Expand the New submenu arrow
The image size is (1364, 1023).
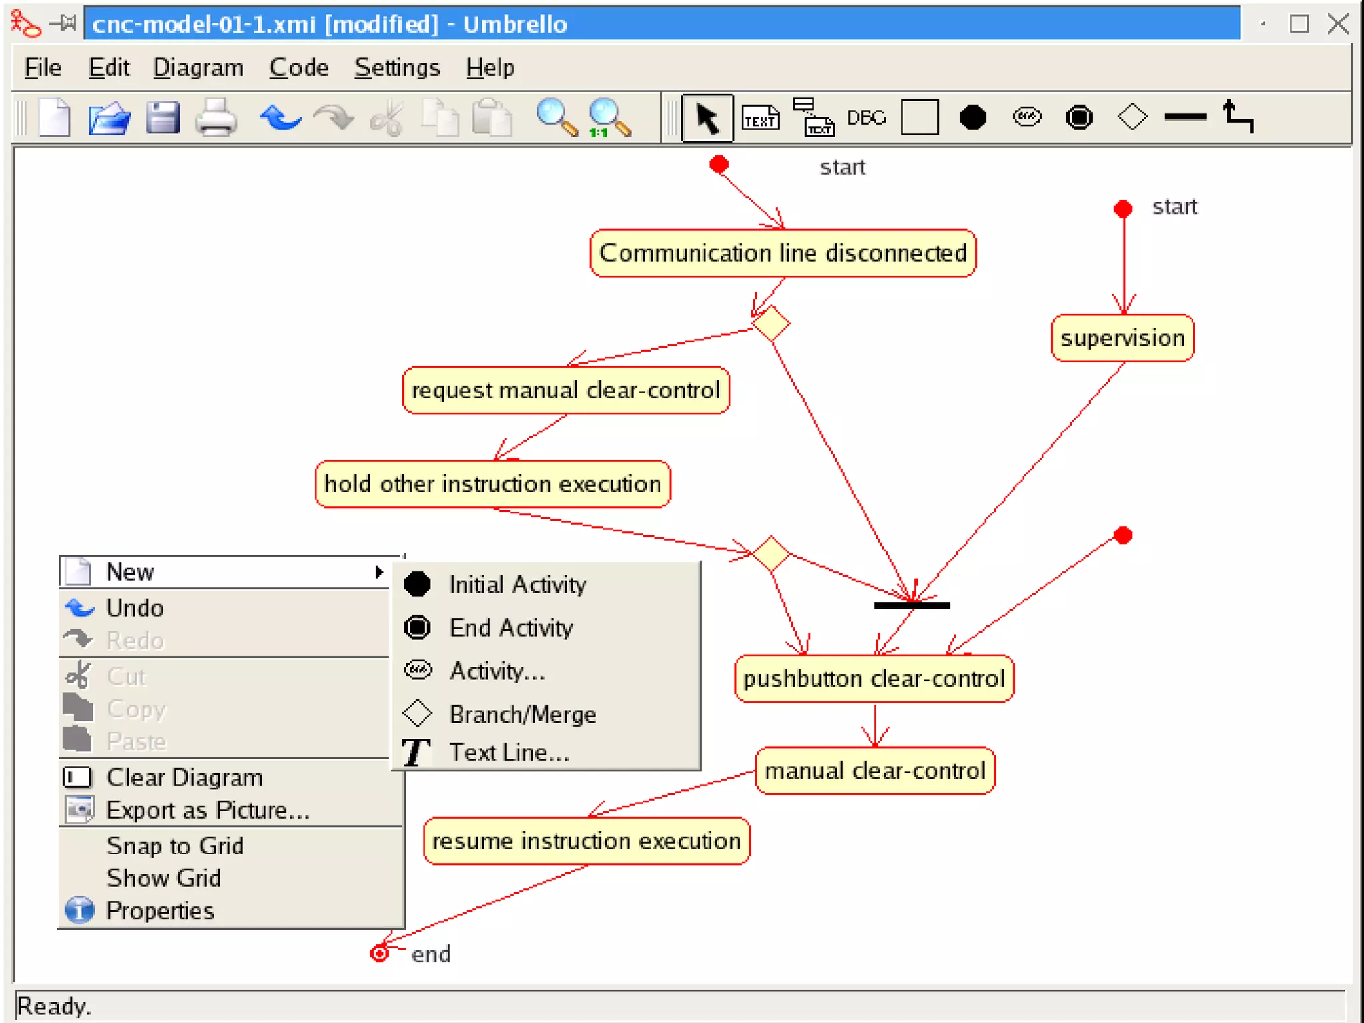[x=378, y=572]
